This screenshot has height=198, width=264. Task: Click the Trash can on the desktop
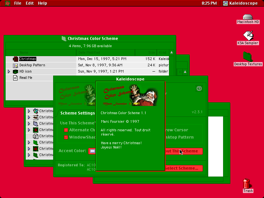[x=247, y=183]
